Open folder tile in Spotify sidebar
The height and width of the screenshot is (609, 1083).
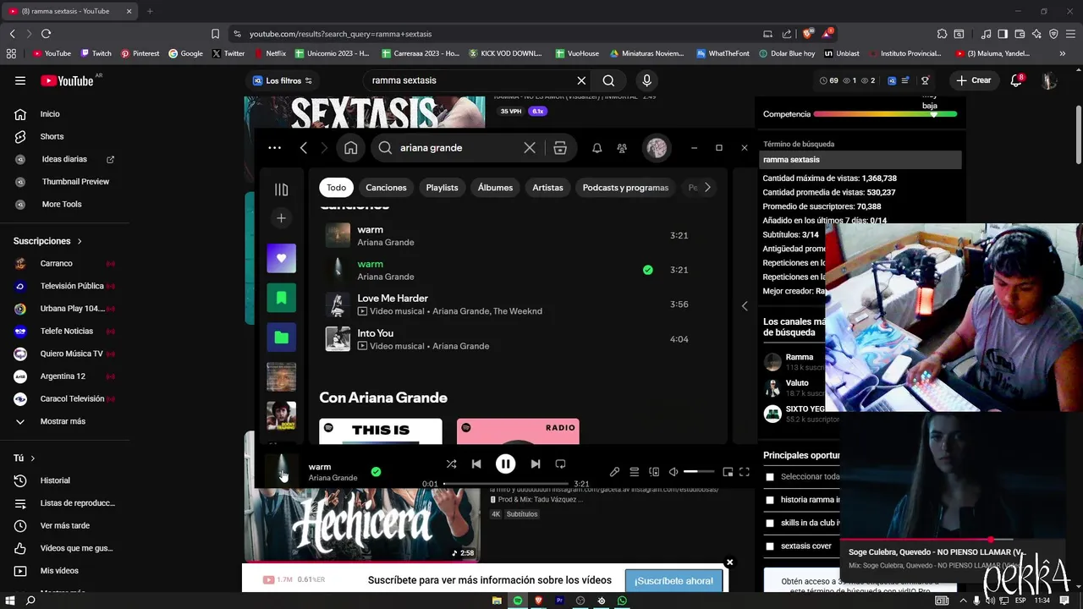282,337
